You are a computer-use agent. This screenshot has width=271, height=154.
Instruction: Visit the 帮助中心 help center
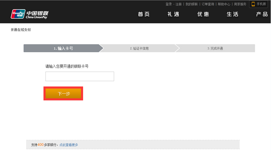coord(224,4)
